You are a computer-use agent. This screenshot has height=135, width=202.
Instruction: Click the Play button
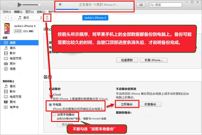[20, 5]
